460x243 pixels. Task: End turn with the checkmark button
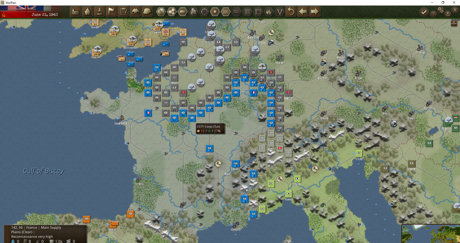pyautogui.click(x=424, y=12)
